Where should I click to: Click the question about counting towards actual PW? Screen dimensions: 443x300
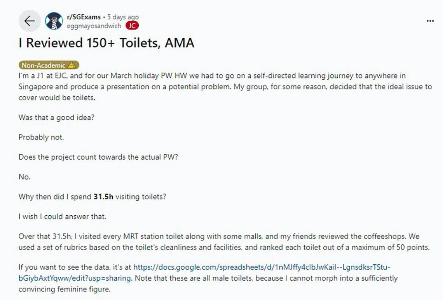98,157
